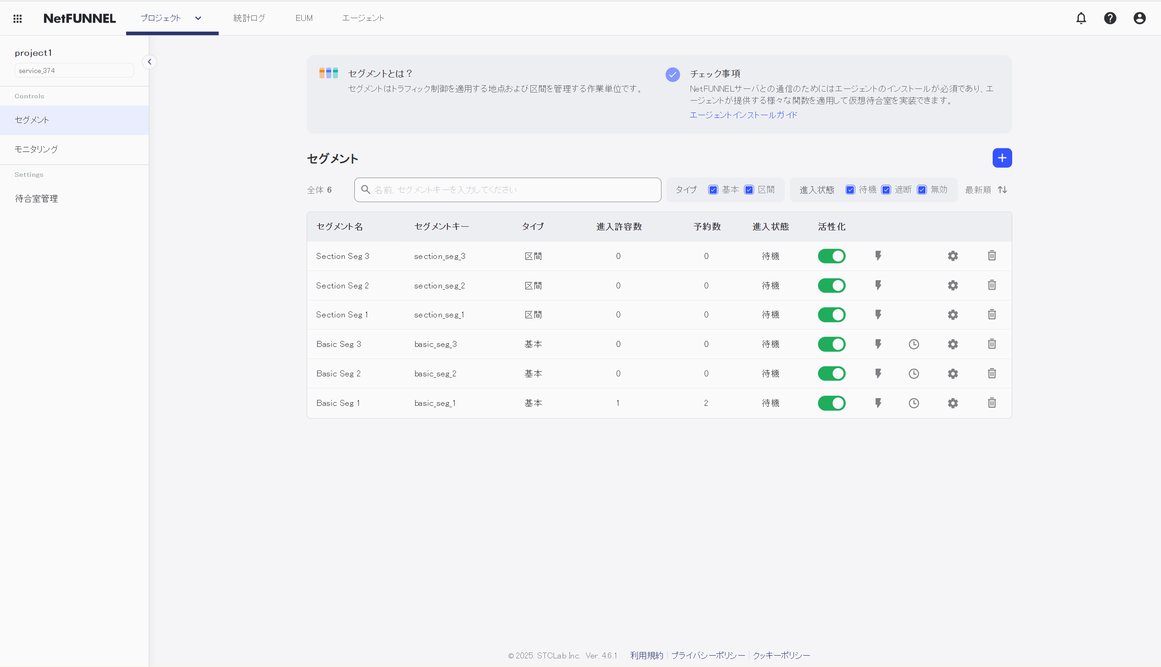Screen dimensions: 1161x667
Task: Uncheck the 基本 type filter checkbox
Action: click(x=713, y=189)
